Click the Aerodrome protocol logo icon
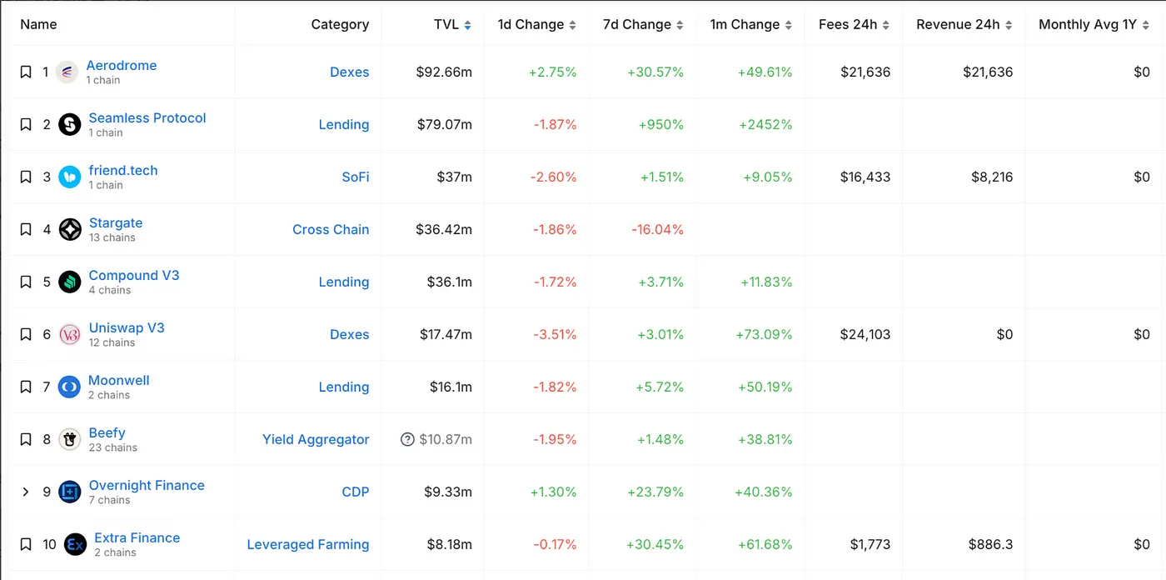Screen dimensions: 1166x580 [67, 72]
